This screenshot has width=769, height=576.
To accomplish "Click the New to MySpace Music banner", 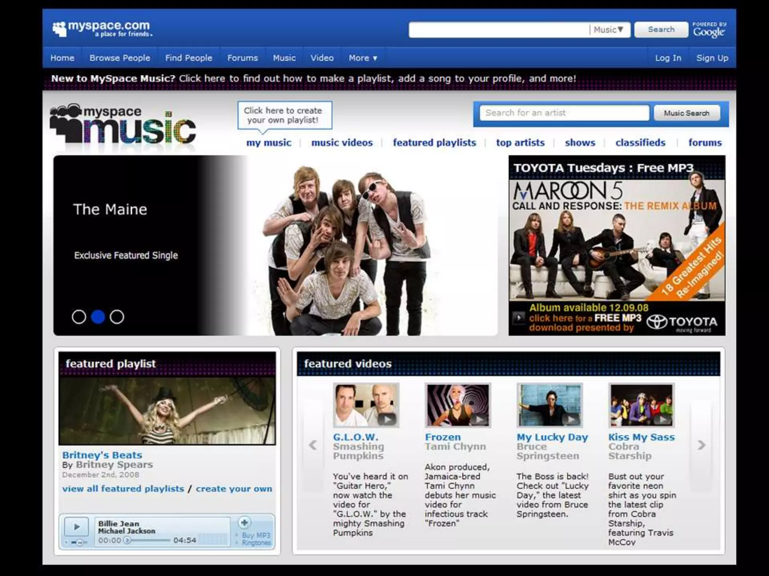I will click(314, 78).
